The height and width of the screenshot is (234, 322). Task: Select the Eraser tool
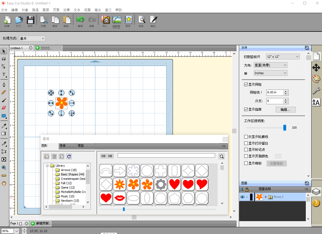(x=4, y=108)
